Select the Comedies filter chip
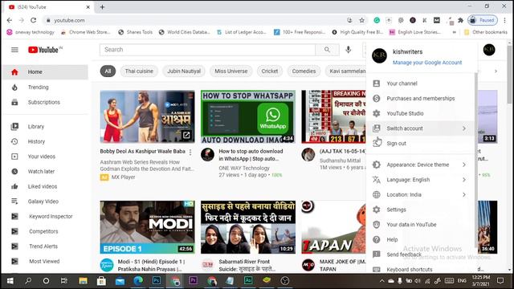Viewport: 514px width, 289px height. click(x=304, y=71)
